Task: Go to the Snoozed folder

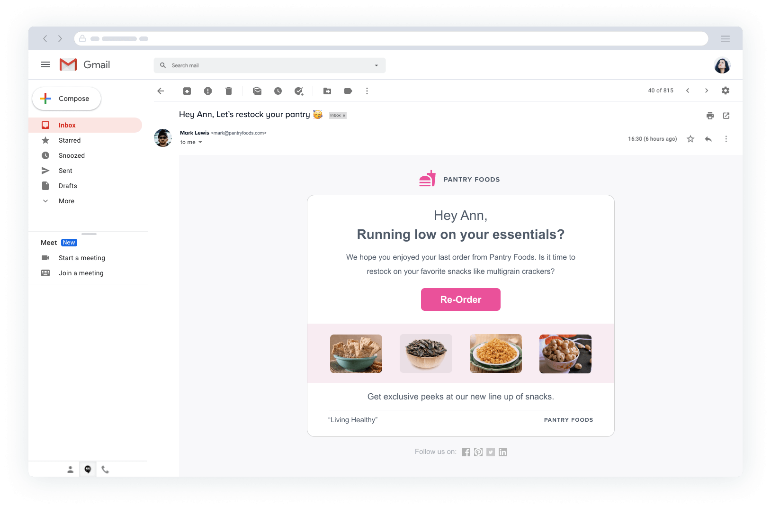Action: coord(72,155)
